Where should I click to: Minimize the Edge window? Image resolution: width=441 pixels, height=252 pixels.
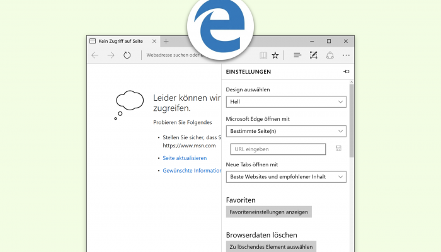tap(312, 41)
